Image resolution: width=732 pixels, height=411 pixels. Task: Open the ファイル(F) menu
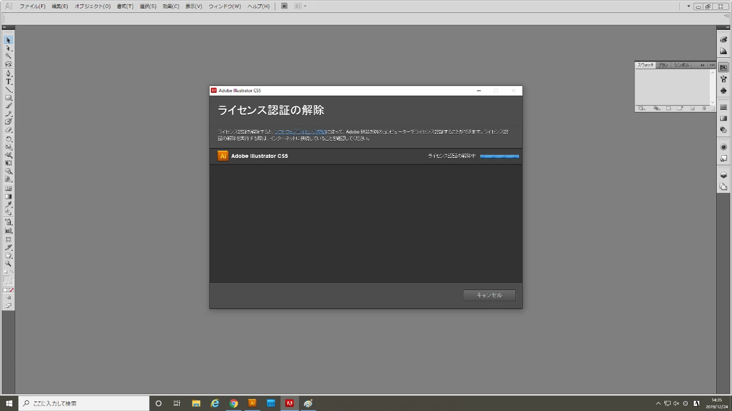pyautogui.click(x=32, y=6)
